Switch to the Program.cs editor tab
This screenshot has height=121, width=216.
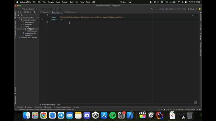click(x=45, y=12)
